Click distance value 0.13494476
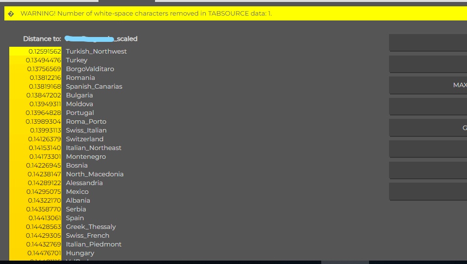Screen dimensions: 467x264 pos(43,60)
